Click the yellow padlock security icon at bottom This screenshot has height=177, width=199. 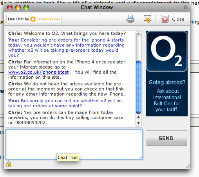pos(9,164)
